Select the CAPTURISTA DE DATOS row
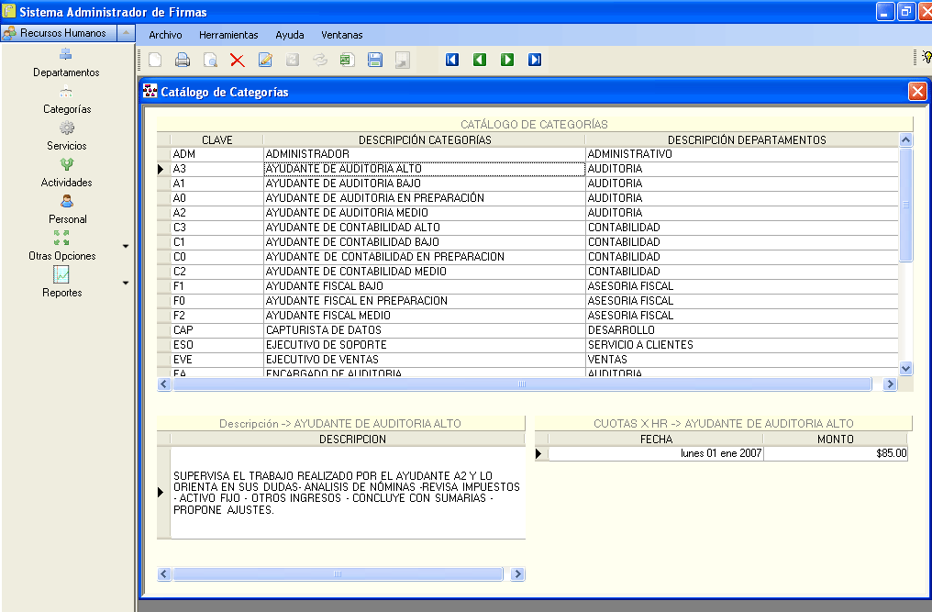 click(535, 330)
